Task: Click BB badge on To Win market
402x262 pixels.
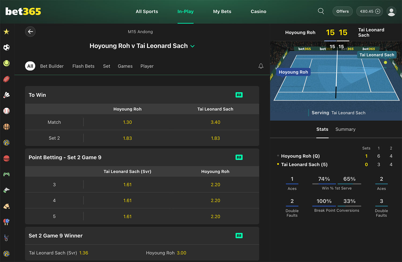Action: [x=239, y=95]
